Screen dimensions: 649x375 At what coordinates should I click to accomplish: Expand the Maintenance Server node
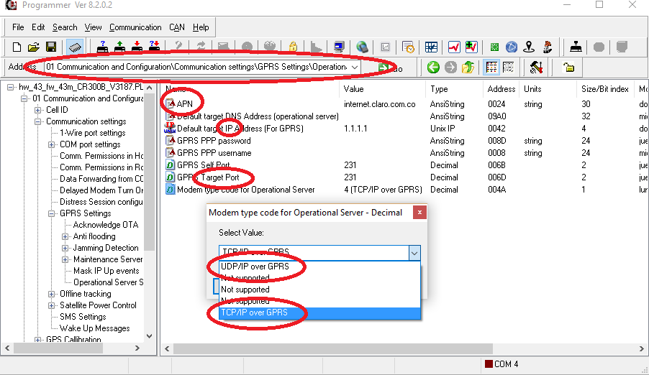[65, 259]
